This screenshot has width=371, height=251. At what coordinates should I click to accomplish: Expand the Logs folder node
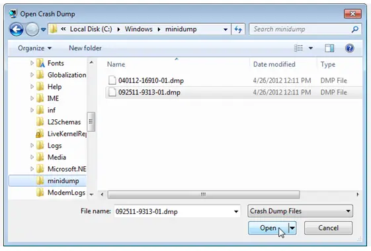pos(32,145)
